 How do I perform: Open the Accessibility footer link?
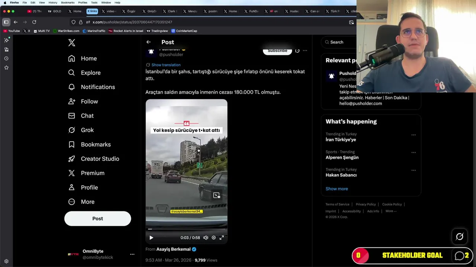pyautogui.click(x=351, y=211)
